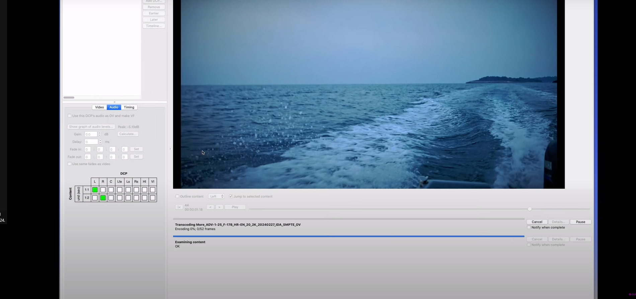
Task: Uncheck Jump to selected content
Action: click(x=231, y=196)
